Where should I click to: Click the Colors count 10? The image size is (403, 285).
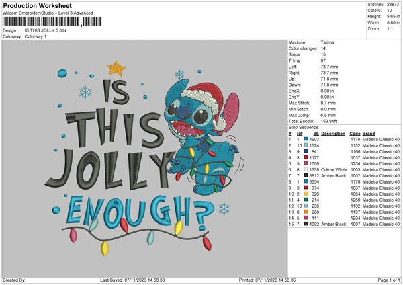390,11
